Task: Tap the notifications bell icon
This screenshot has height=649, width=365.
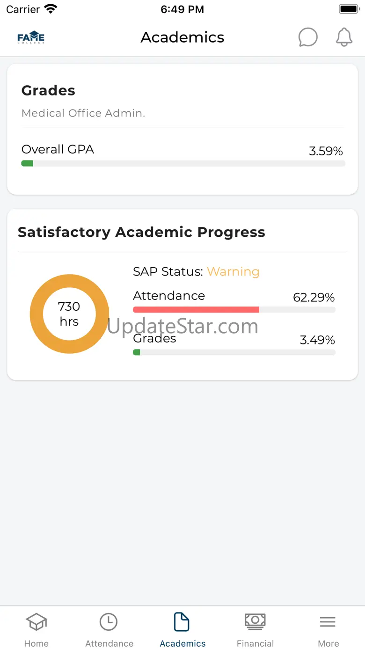Action: pyautogui.click(x=344, y=37)
